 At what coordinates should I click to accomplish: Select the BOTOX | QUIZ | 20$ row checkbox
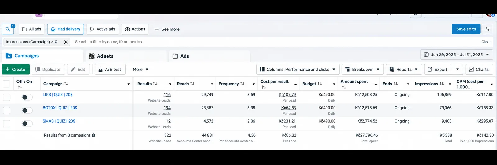pos(7,111)
